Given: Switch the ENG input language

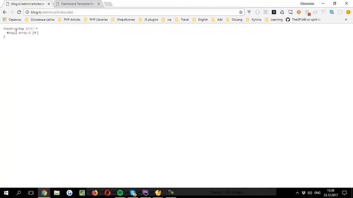Looking at the screenshot, I should (x=318, y=193).
